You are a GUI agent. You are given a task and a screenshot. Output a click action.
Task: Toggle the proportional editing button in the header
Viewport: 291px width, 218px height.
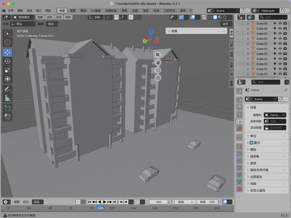point(131,17)
